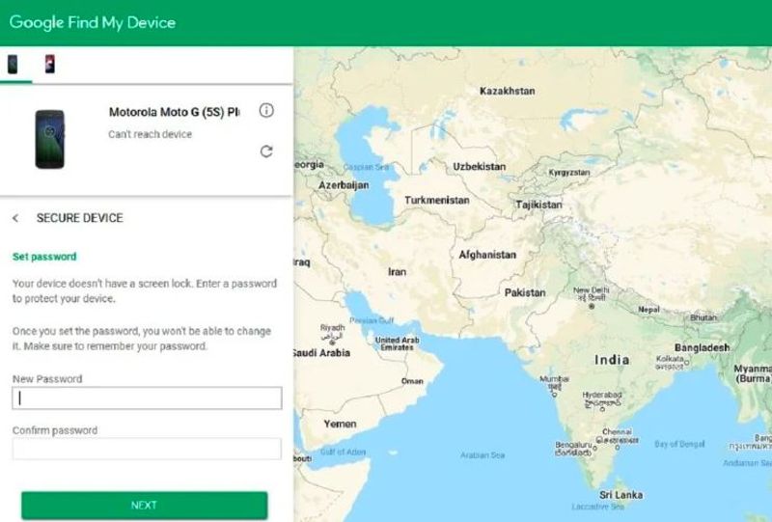This screenshot has height=522, width=772.
Task: Click the "Set password" label
Action: click(x=44, y=257)
